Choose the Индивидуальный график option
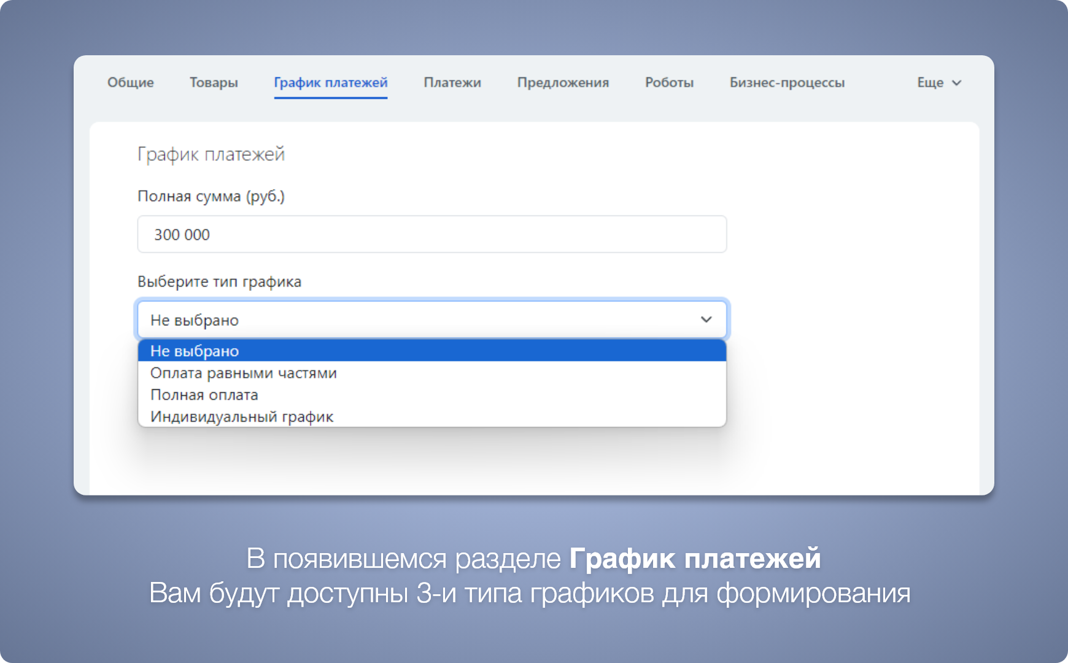This screenshot has height=663, width=1068. point(242,417)
